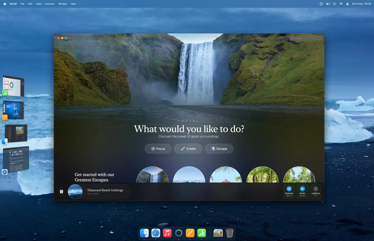This screenshot has width=374, height=241.
Task: Open the Window menu
Action: click(63, 4)
